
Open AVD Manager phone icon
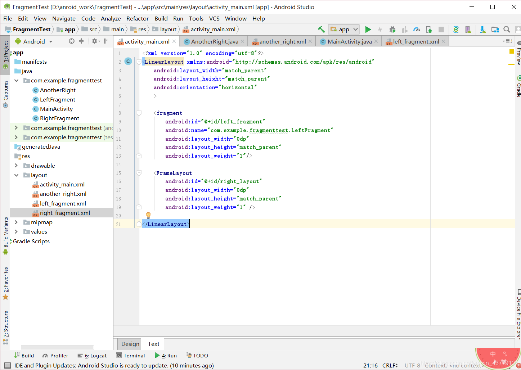click(x=468, y=30)
